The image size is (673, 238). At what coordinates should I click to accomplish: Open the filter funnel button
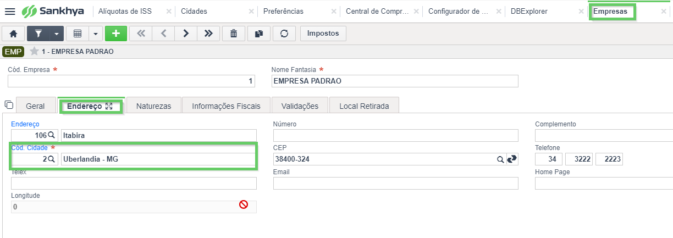[38, 34]
